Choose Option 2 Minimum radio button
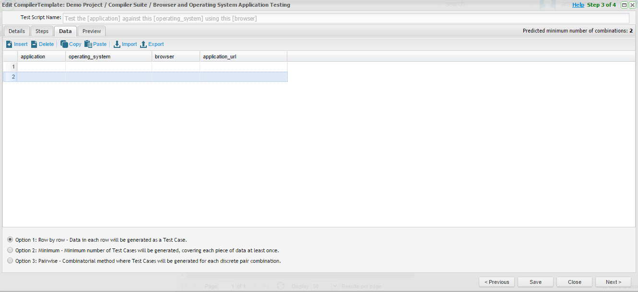The width and height of the screenshot is (638, 292). tap(10, 250)
